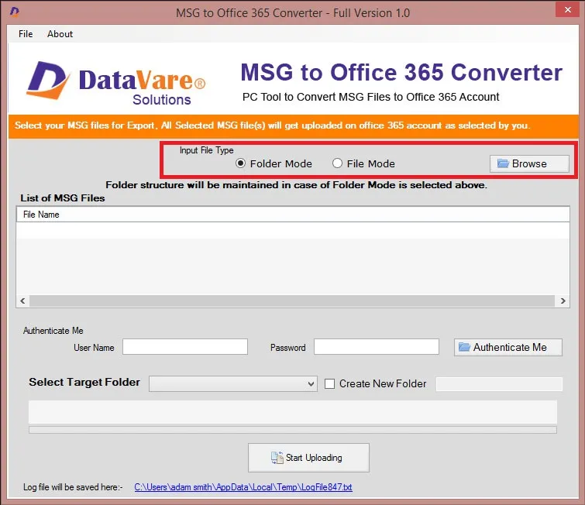Enable the Create New Folder checkbox
The width and height of the screenshot is (585, 505).
click(x=329, y=384)
